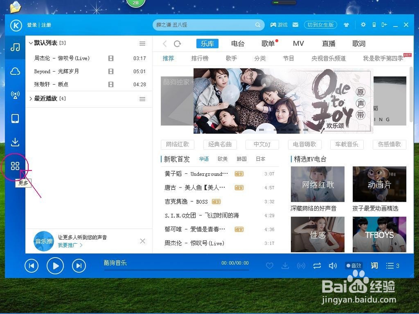Viewport: 419px width, 314px height.
Task: Open the 央视音乐频道 sub-tab
Action: coord(328,59)
